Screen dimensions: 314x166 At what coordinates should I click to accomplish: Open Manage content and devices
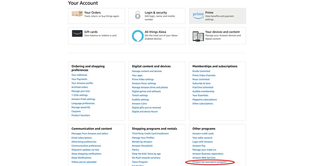147,71
